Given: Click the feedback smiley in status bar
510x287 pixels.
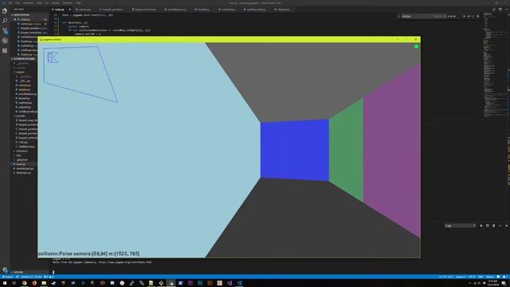Looking at the screenshot, I should [498, 277].
